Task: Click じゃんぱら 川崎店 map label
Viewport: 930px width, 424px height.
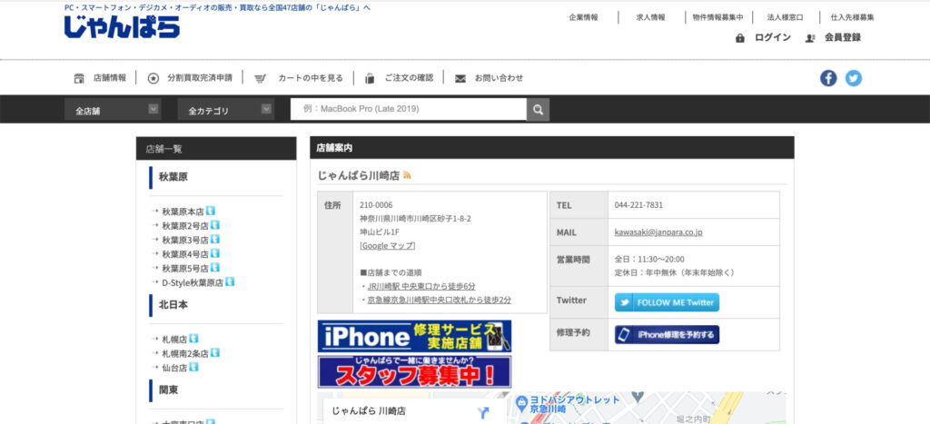Action: click(369, 411)
